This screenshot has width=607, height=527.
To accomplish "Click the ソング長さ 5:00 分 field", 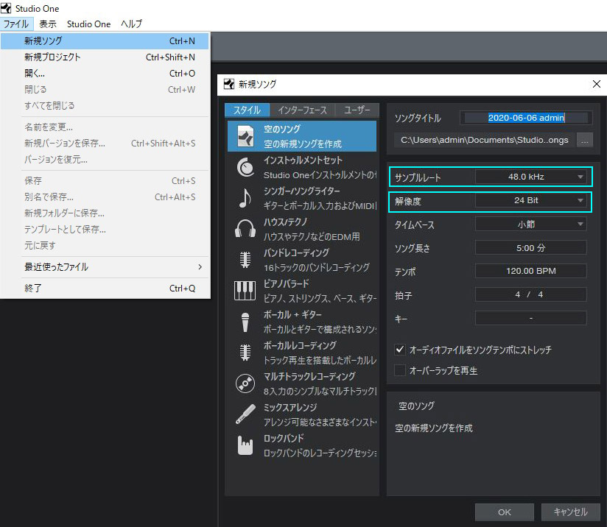I will [530, 247].
